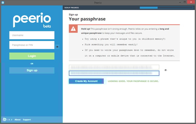The width and height of the screenshot is (196, 124).
Task: Click the passphrase confirmation field
Action: (x=114, y=73)
